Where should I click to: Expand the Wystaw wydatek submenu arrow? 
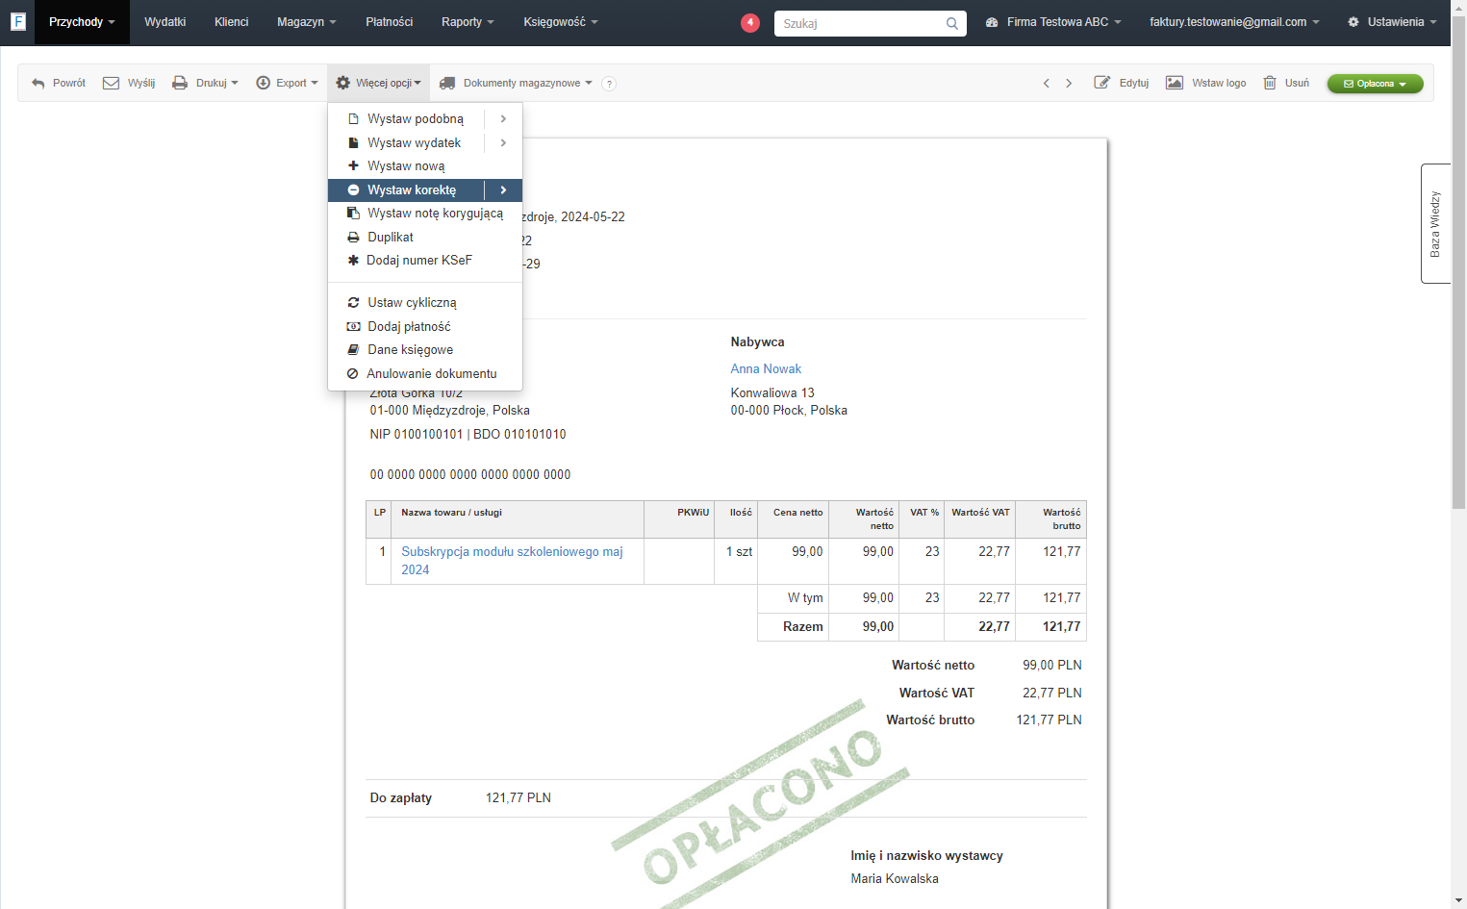[503, 143]
